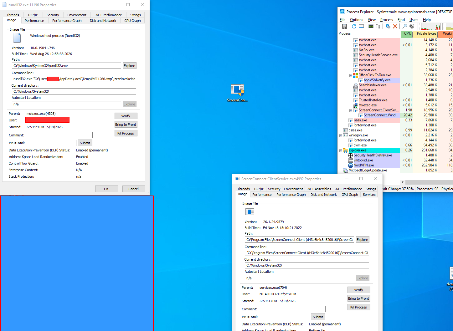Image resolution: width=453 pixels, height=331 pixels.
Task: Select the lsass.exe process row
Action: coord(395,120)
